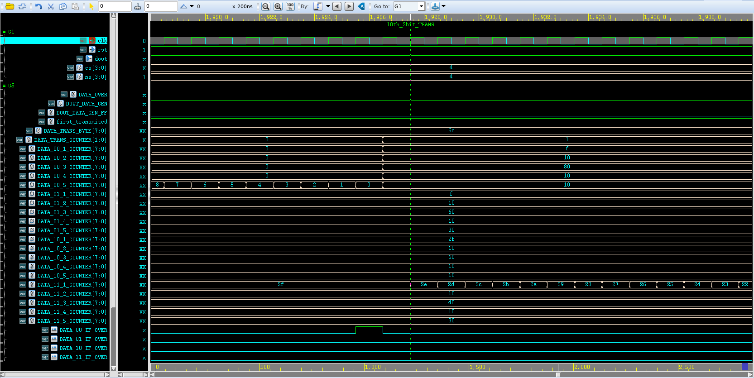Select the dout signal
754x378 pixels.
click(101, 59)
